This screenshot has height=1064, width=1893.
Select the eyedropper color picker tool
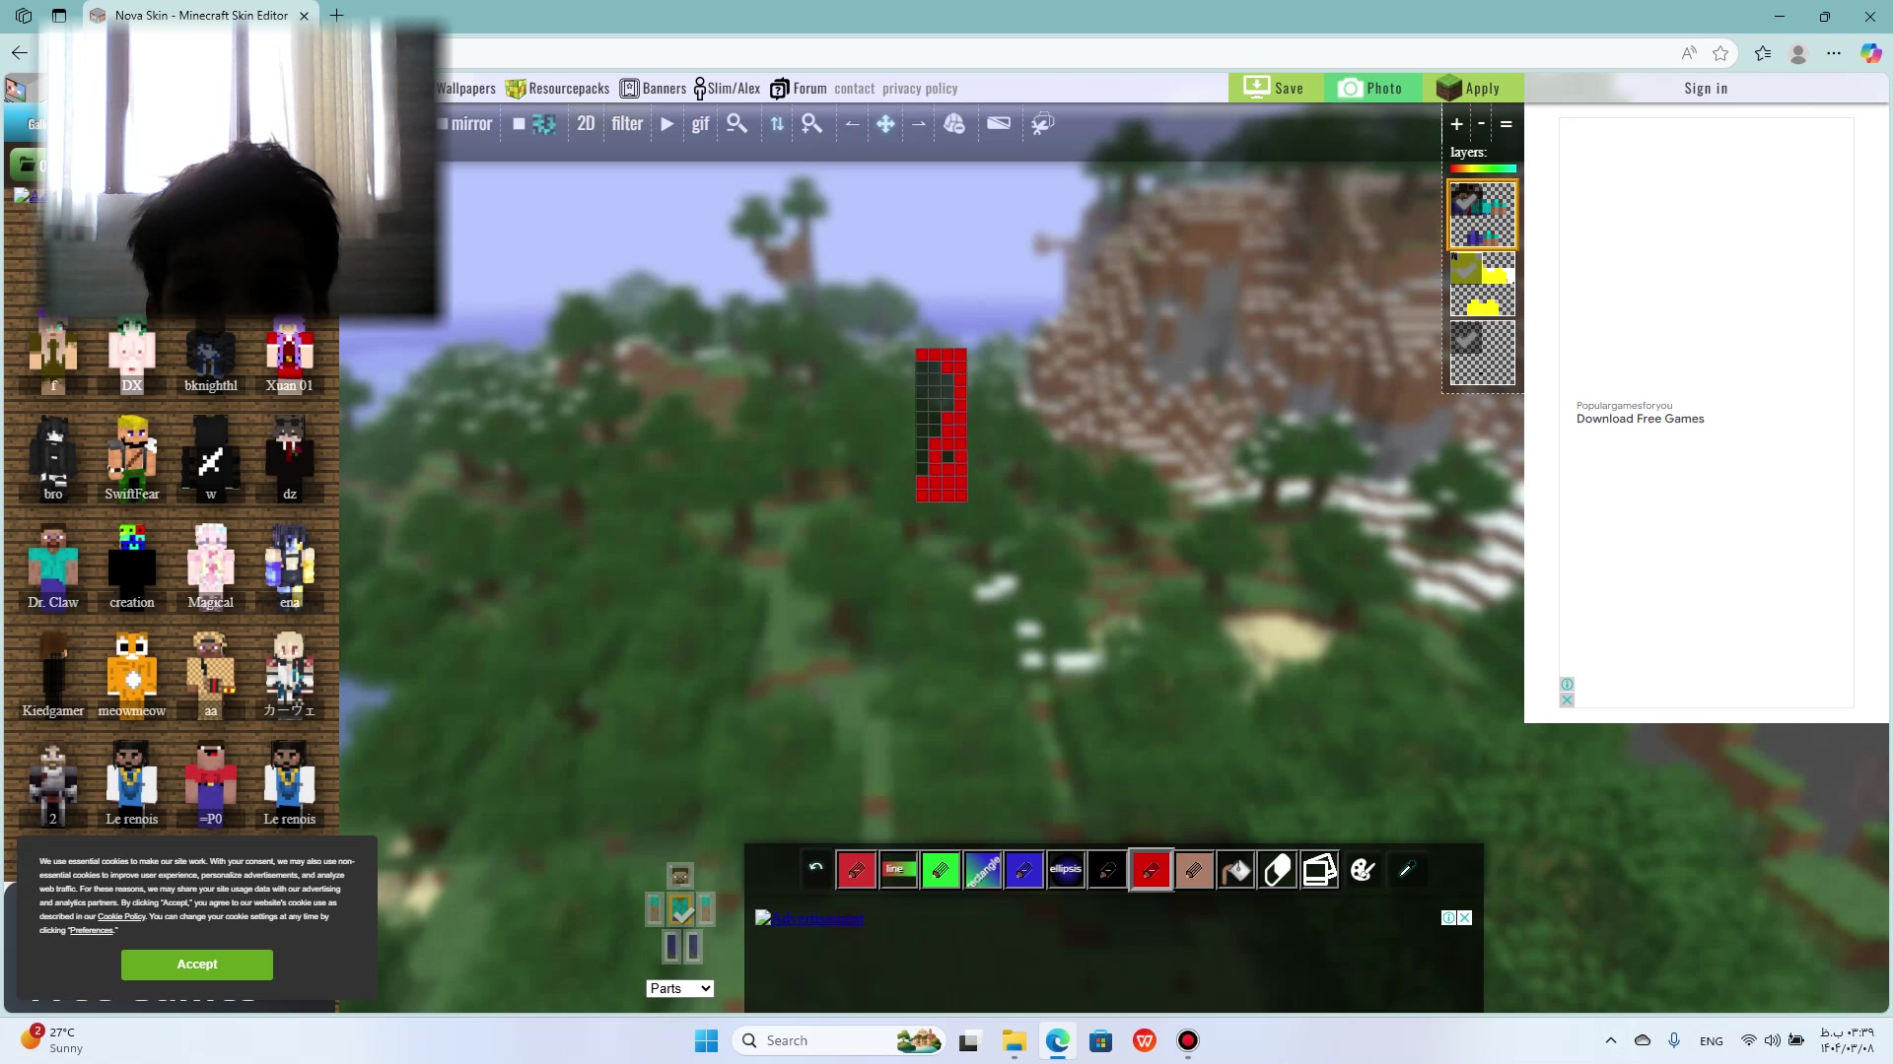[x=1406, y=870]
